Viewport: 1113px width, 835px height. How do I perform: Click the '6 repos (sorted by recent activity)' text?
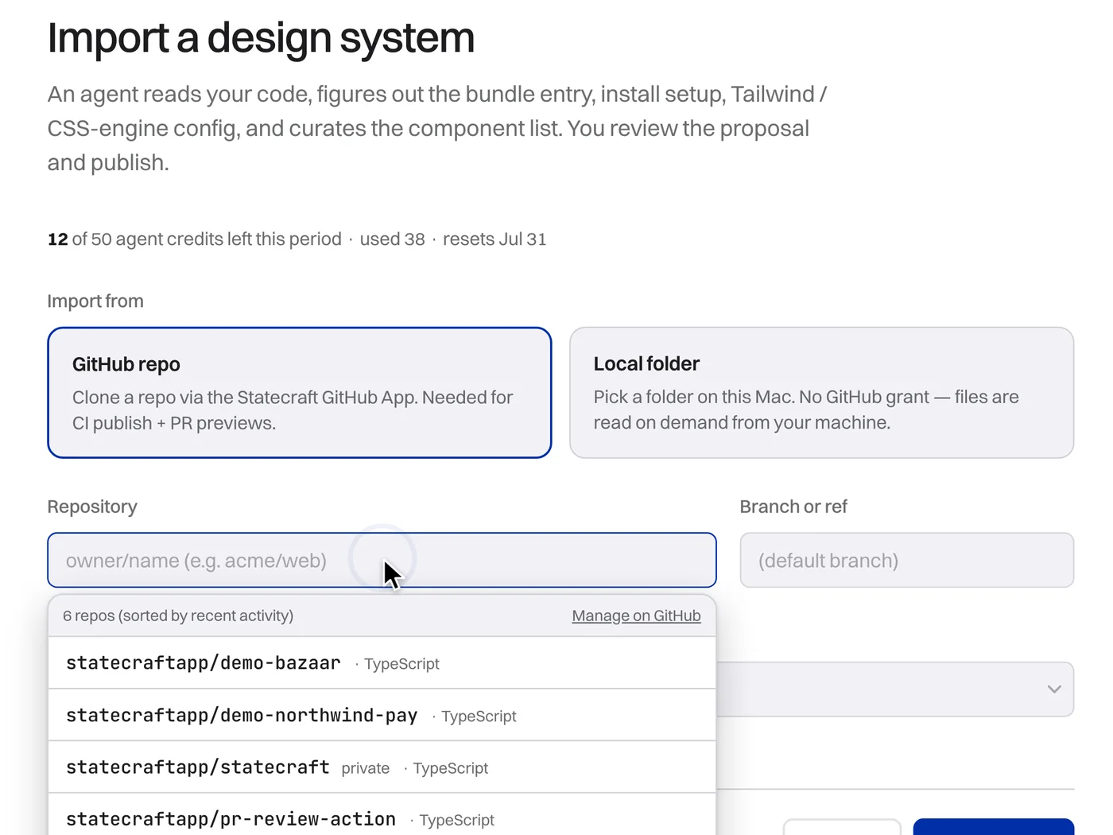(178, 616)
